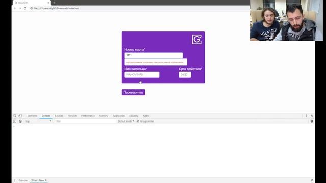The image size is (326, 183).
Task: Click the Перевернуть button
Action: click(x=133, y=93)
